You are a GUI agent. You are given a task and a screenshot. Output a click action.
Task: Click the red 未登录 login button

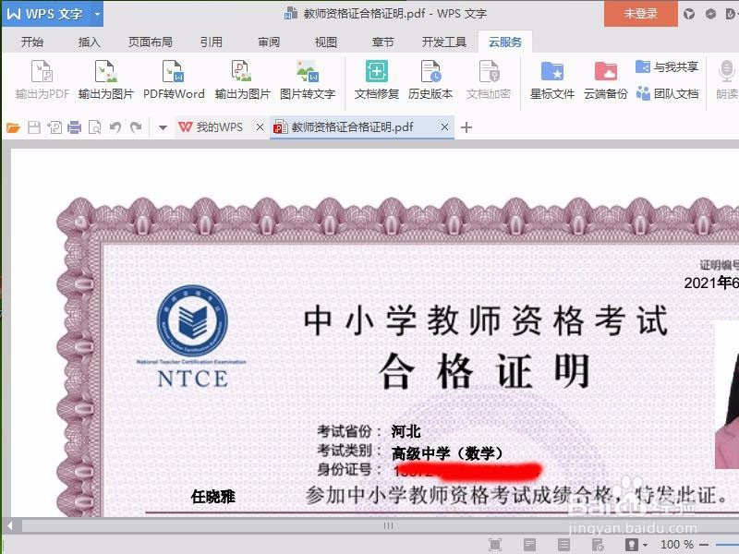[642, 13]
